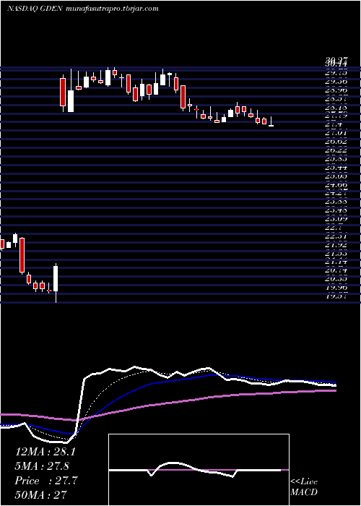The width and height of the screenshot is (361, 506).
Task: Click the NASDAQ GDEN ticker title
Action: 35,9
